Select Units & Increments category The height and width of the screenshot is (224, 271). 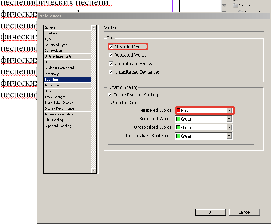click(67, 56)
